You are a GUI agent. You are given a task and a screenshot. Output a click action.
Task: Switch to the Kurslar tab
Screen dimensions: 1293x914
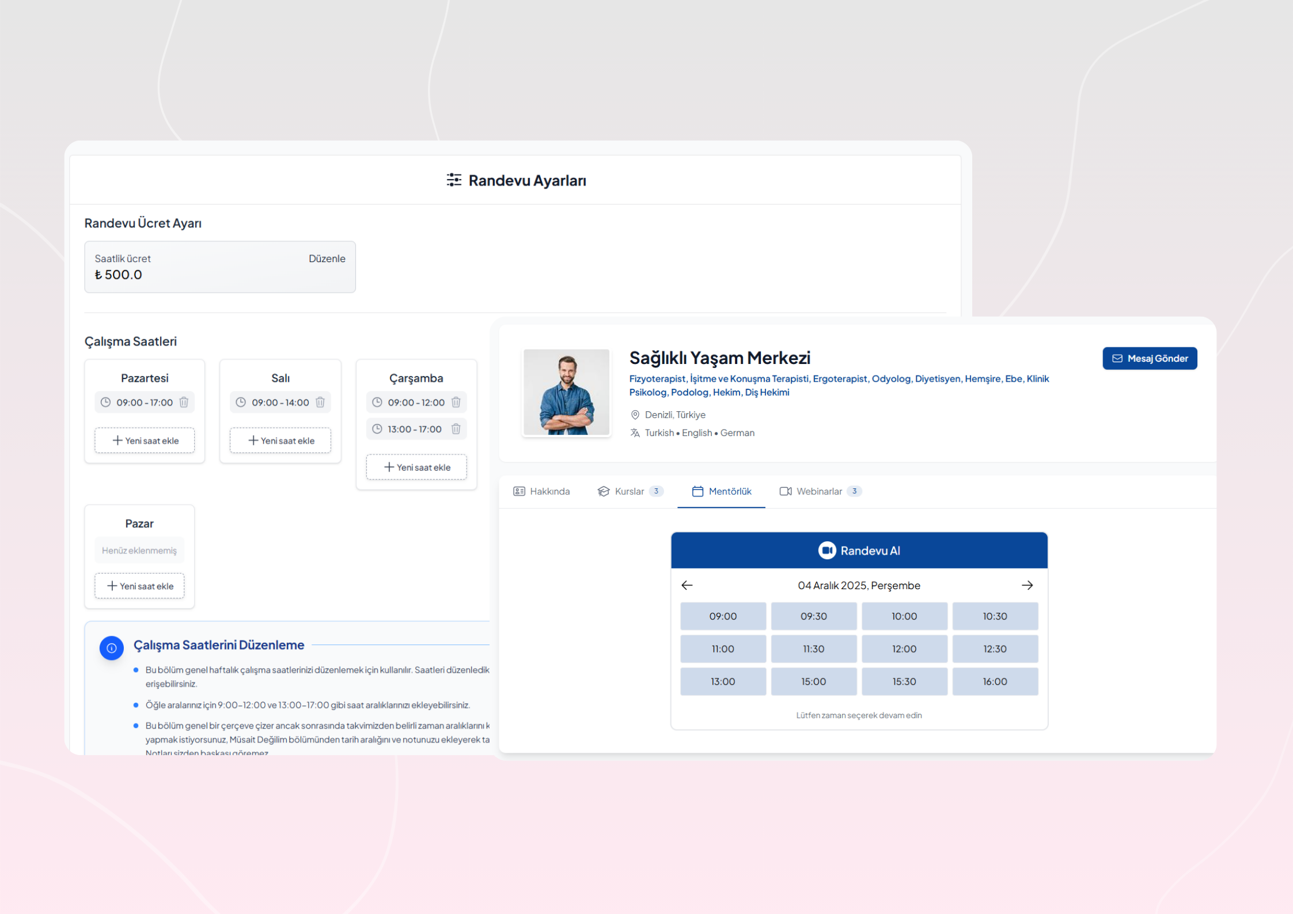(x=630, y=491)
